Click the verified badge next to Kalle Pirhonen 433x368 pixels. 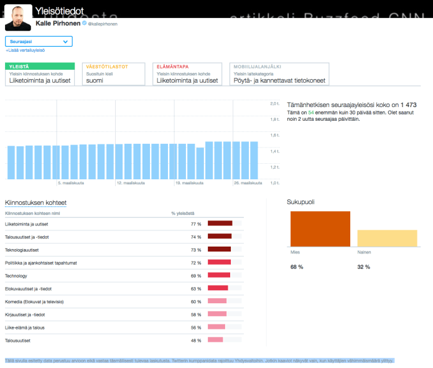click(85, 23)
